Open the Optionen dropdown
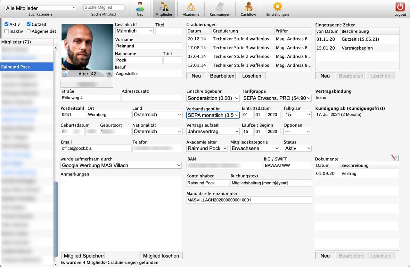This screenshot has width=410, height=267. 298,132
